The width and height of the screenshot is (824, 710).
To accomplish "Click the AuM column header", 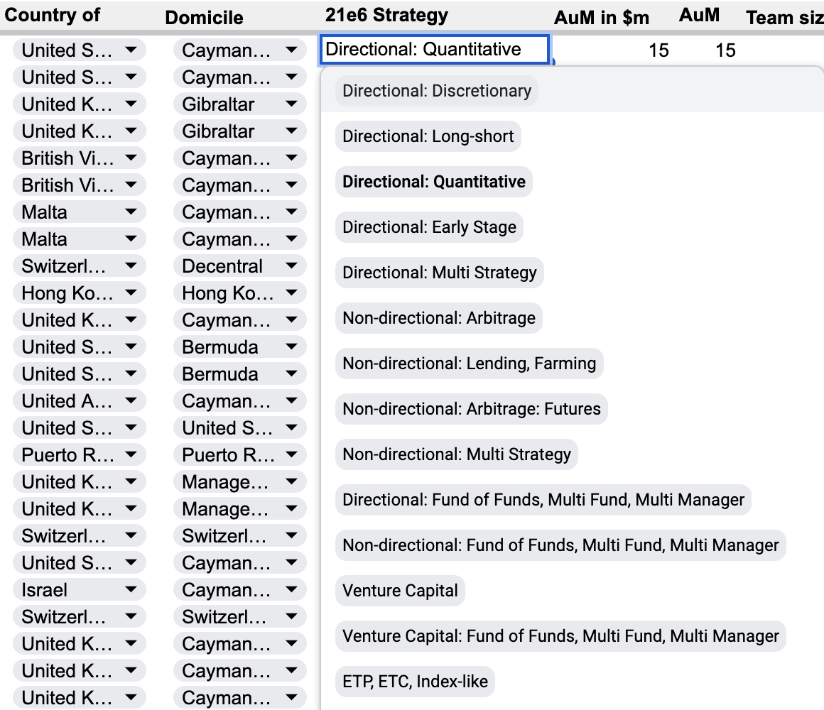I will point(700,15).
